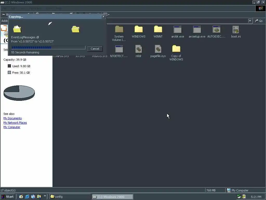Open the My Network Places link
The height and width of the screenshot is (200, 266).
point(15,123)
